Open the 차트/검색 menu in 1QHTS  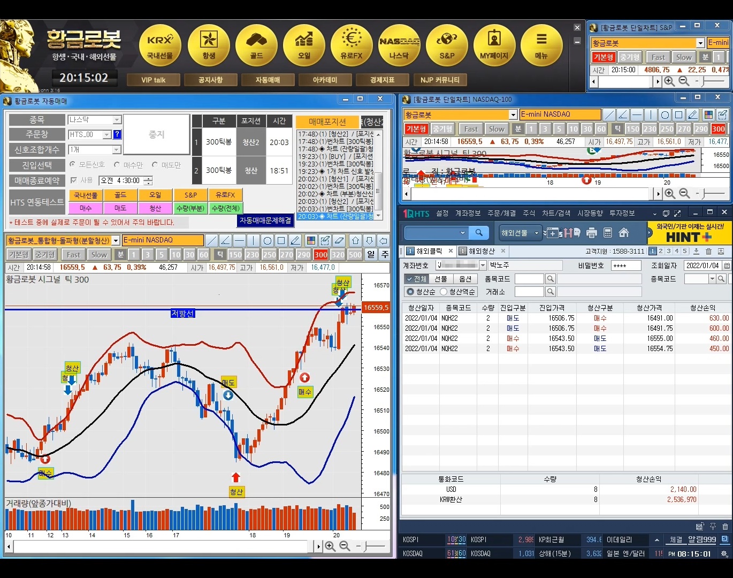click(x=556, y=213)
